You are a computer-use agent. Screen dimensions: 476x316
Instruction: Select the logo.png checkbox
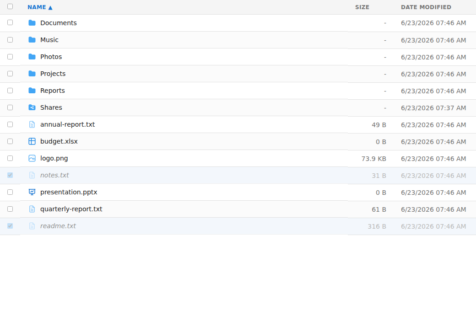click(10, 158)
